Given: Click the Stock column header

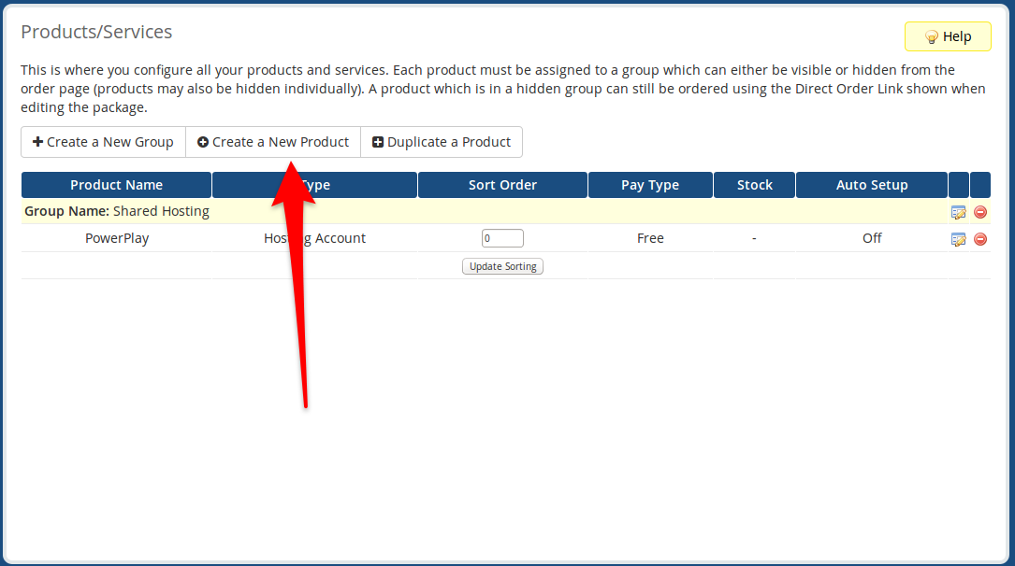Looking at the screenshot, I should [755, 185].
